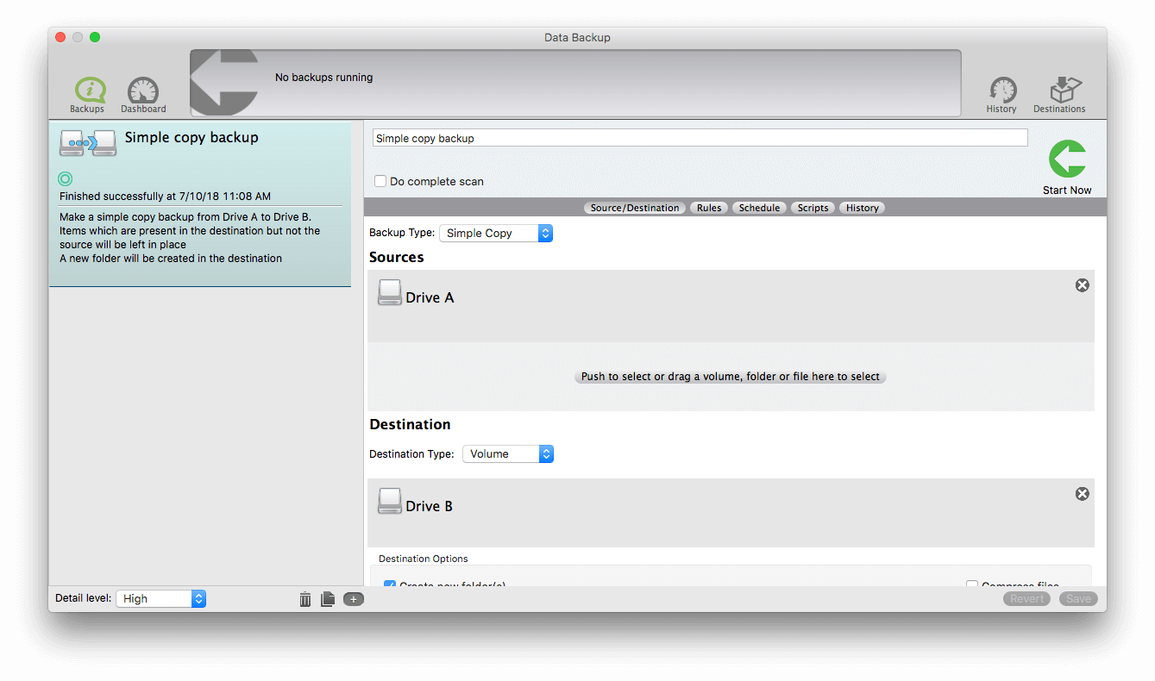1155x681 pixels.
Task: Open the Destinations panel
Action: [1059, 91]
